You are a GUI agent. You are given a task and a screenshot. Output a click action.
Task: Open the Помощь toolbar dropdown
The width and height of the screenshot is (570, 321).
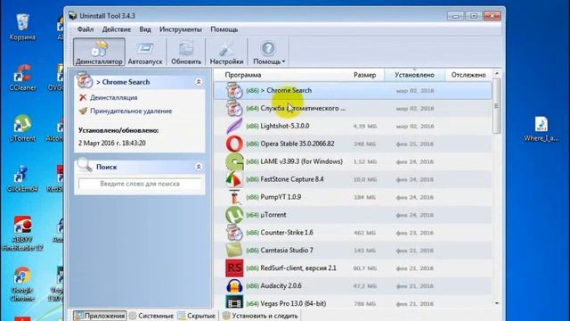coord(269,52)
